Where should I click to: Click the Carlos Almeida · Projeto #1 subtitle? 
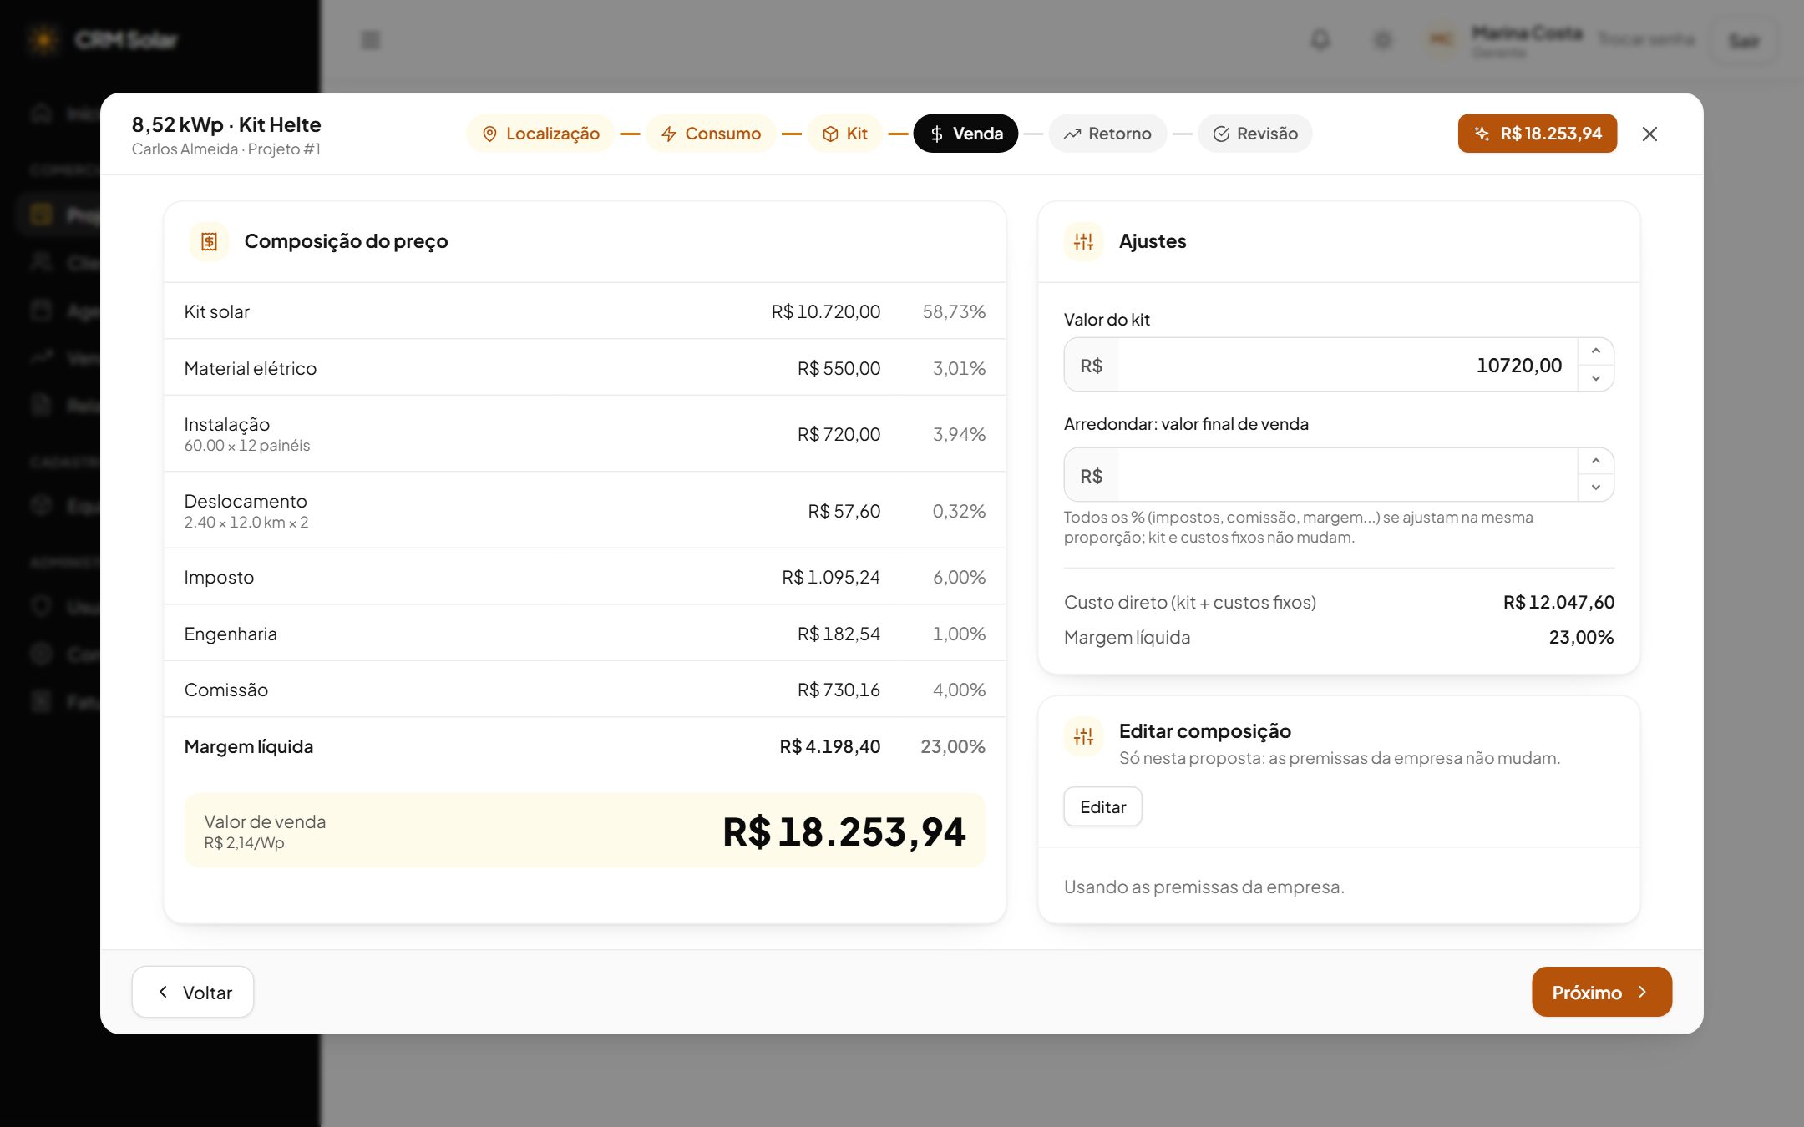tap(225, 149)
